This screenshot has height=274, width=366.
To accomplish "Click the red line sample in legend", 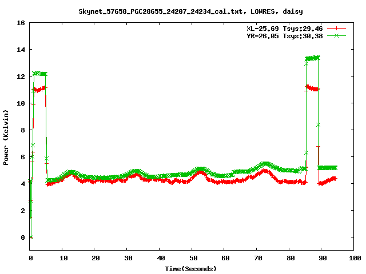I will 337,28.
